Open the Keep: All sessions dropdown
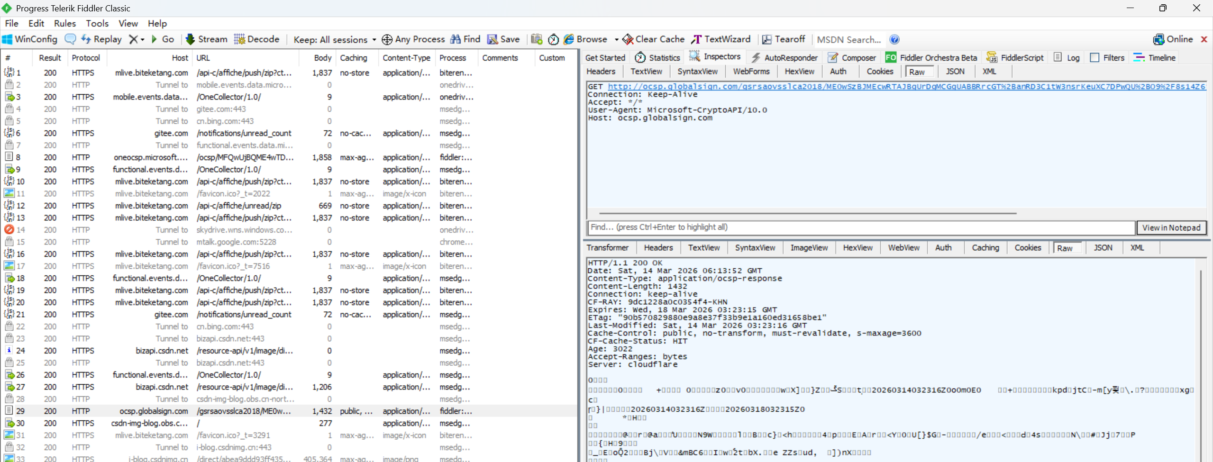The width and height of the screenshot is (1213, 462). coord(335,39)
